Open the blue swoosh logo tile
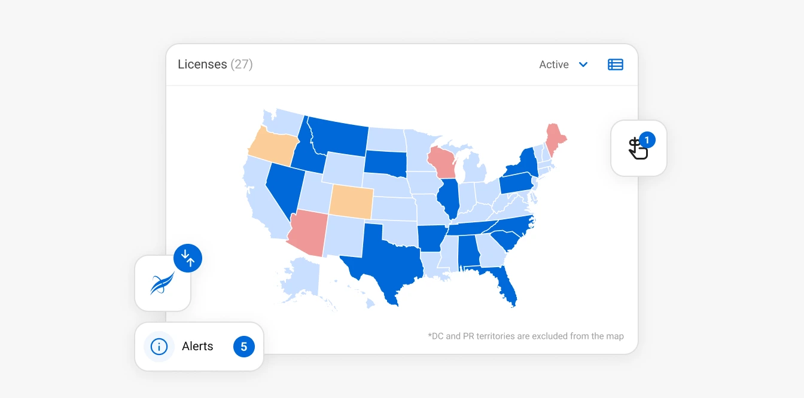This screenshot has width=804, height=398. tap(162, 283)
